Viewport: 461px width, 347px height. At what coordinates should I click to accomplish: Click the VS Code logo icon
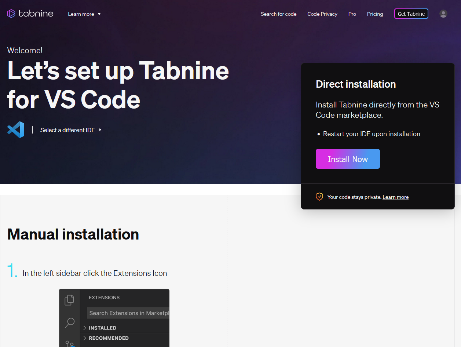coord(15,129)
